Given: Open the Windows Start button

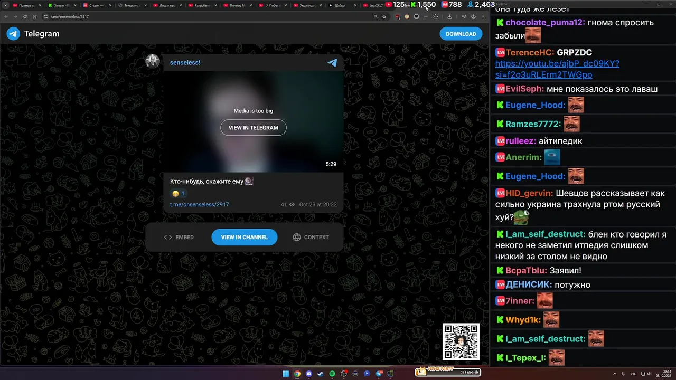Looking at the screenshot, I should pos(286,374).
